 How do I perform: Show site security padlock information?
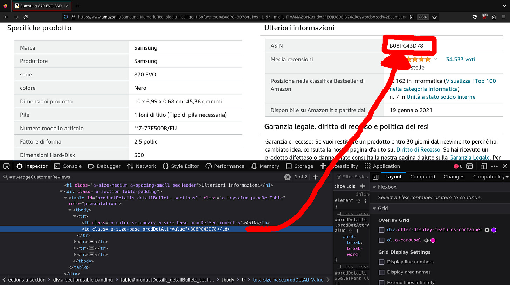tap(73, 17)
